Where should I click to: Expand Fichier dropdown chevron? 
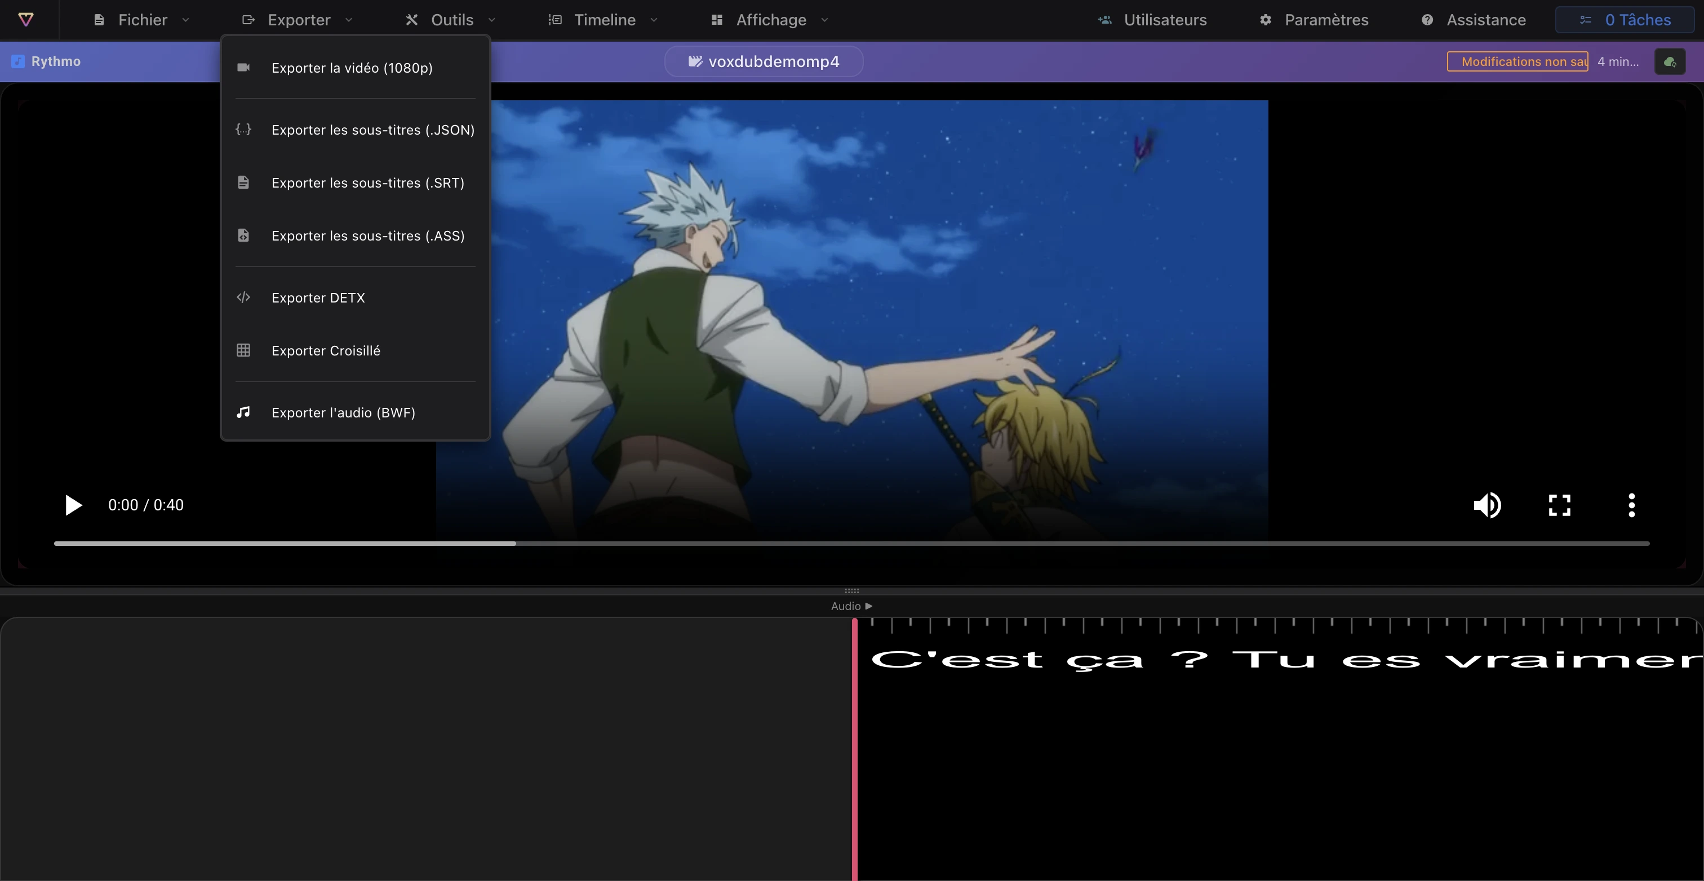(x=186, y=20)
